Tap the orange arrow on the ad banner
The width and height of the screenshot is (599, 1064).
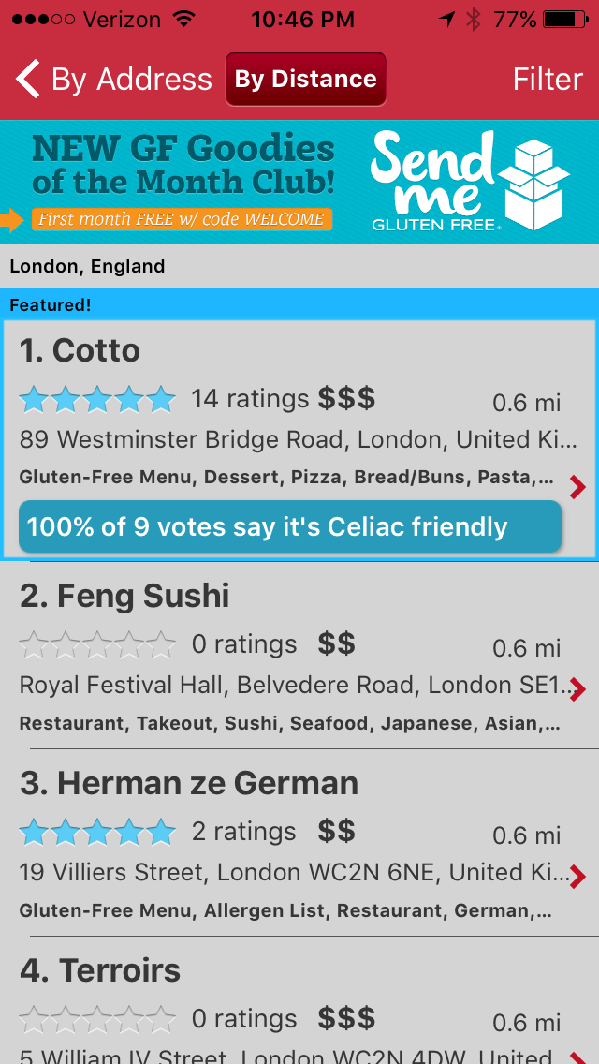(x=12, y=220)
